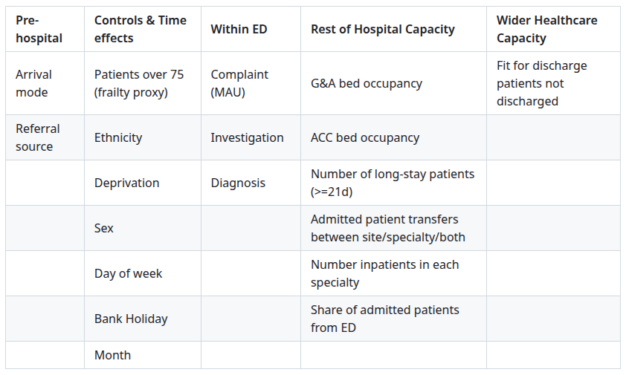This screenshot has width=626, height=375.
Task: Select the Investigation cell
Action: click(x=247, y=137)
